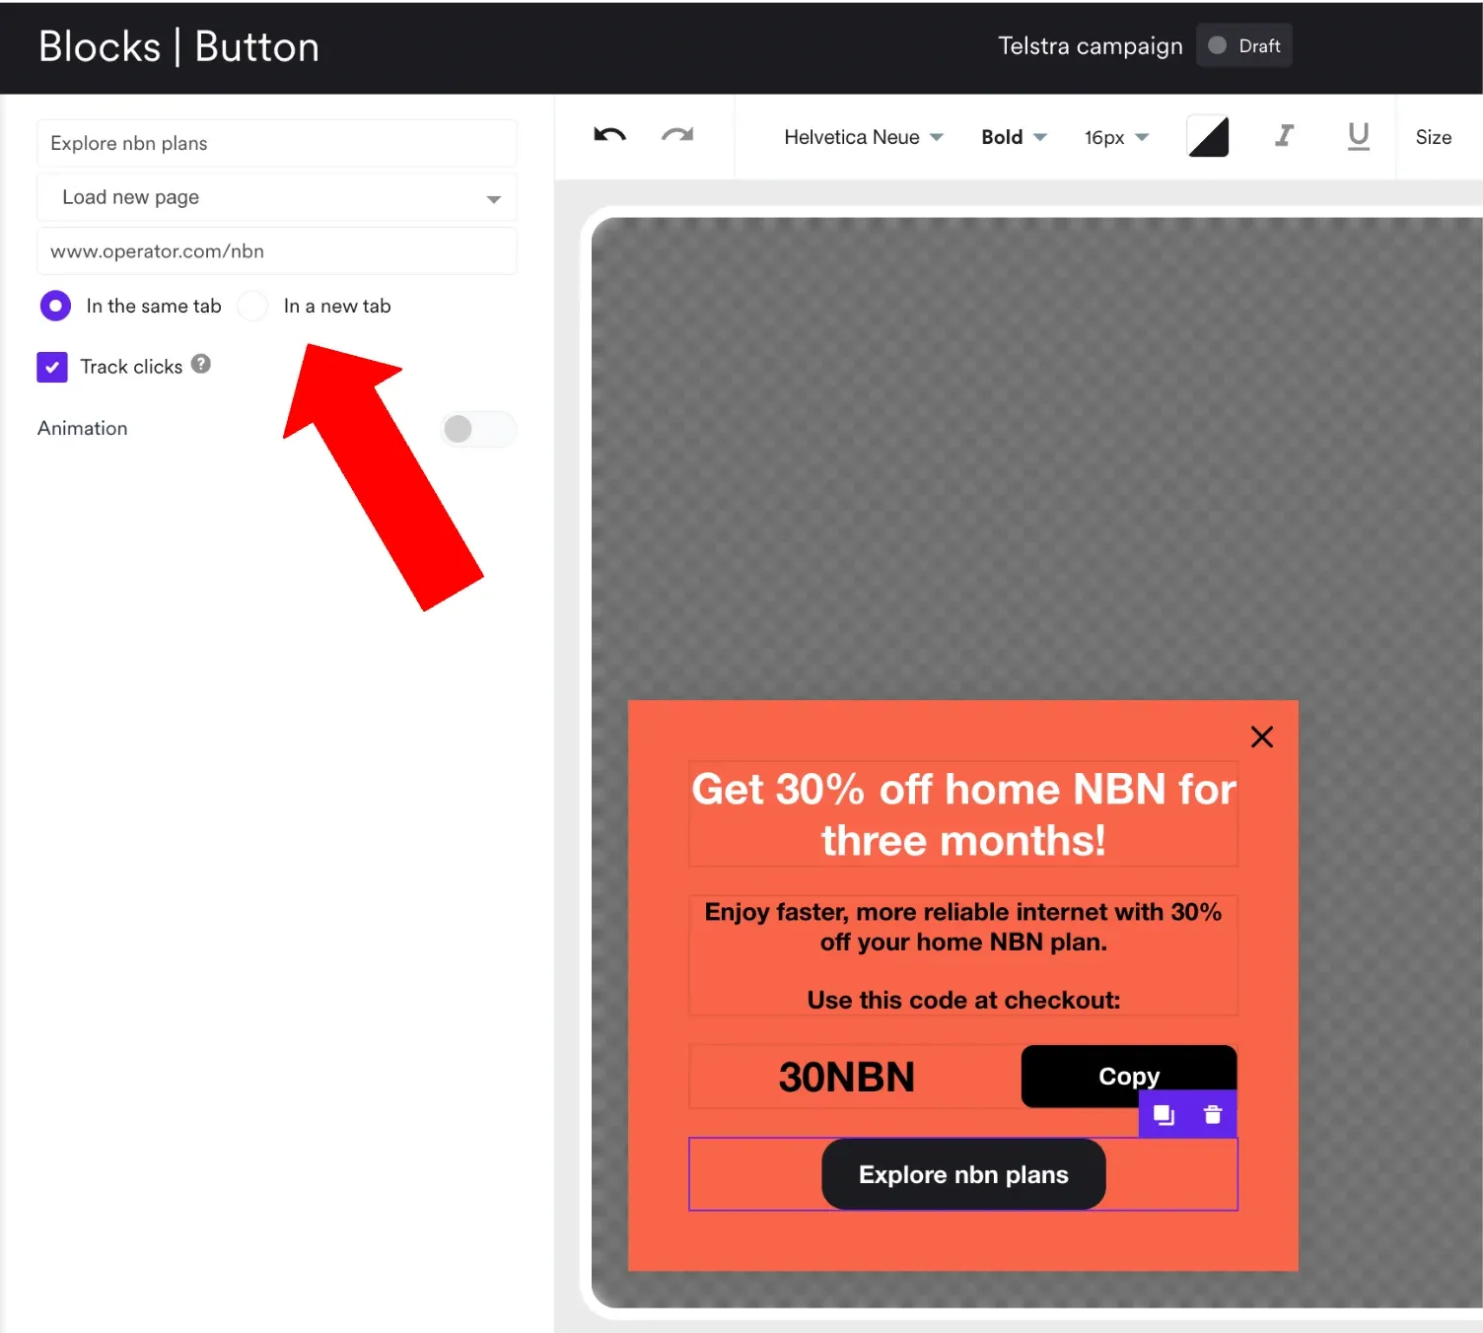1483x1333 pixels.
Task: Delete the selected button block
Action: point(1213,1114)
